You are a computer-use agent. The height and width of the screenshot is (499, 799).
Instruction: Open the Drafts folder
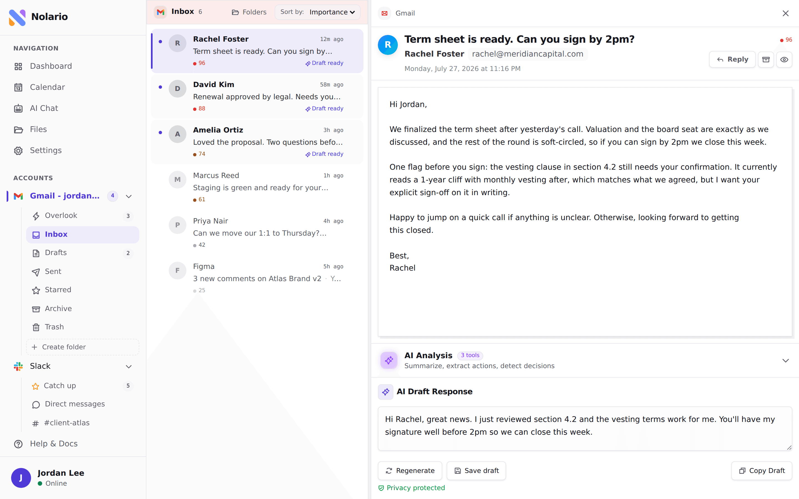(x=83, y=253)
